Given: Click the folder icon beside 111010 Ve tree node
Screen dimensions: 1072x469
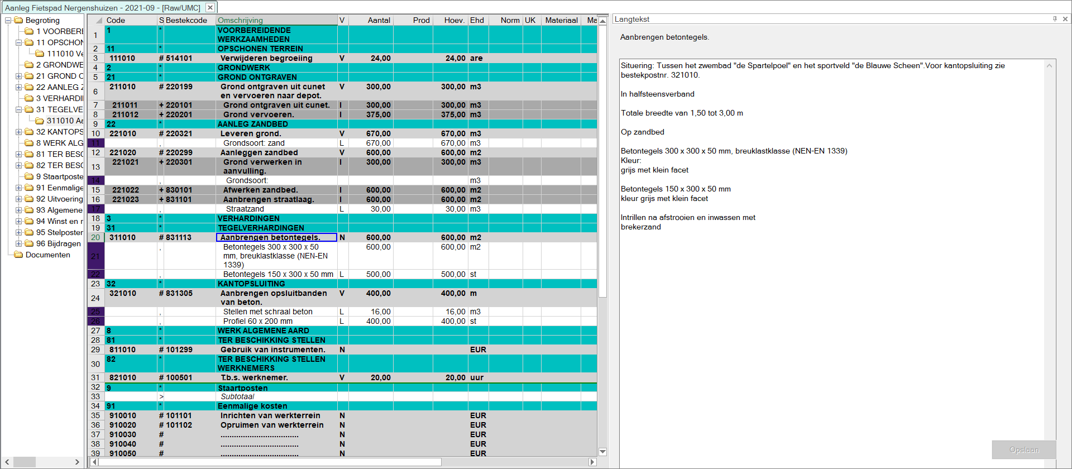Looking at the screenshot, I should click(40, 54).
